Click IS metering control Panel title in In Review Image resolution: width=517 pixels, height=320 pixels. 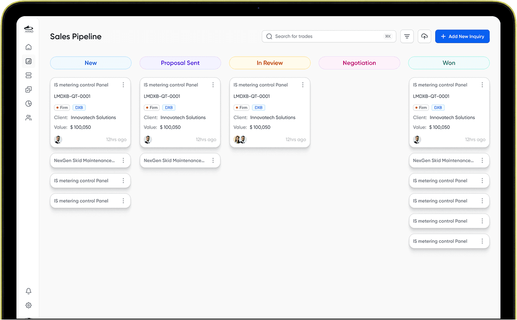click(x=260, y=85)
